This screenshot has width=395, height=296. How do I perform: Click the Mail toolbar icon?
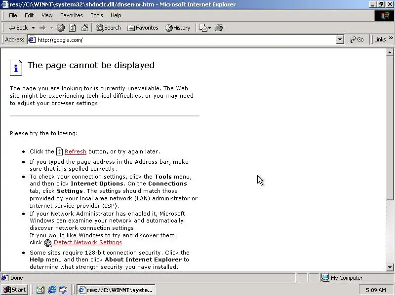click(x=203, y=28)
